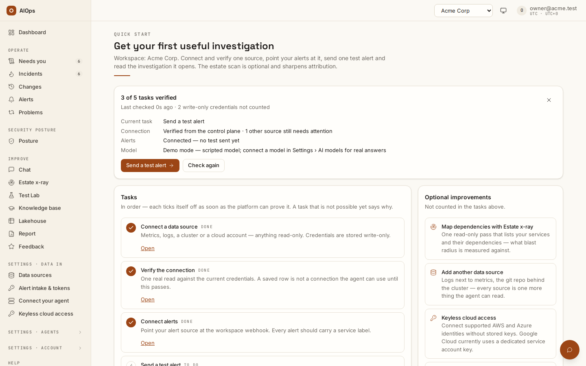Click the Send a test alert button

(x=150, y=166)
